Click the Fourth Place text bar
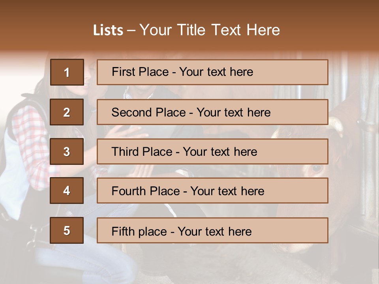This screenshot has height=284, width=379. click(x=212, y=191)
